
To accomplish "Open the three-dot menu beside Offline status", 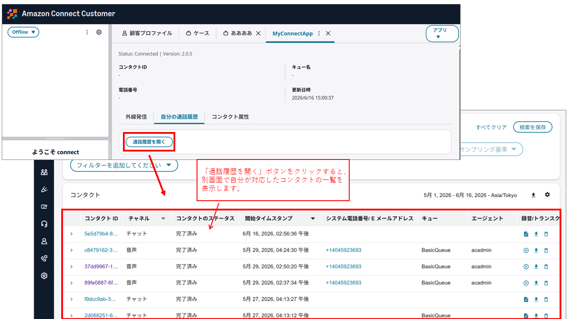I will pyautogui.click(x=87, y=32).
